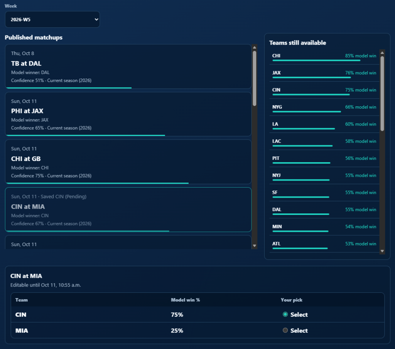Open the Week dropdown showing 2026-W5
395x349 pixels.
pos(52,19)
